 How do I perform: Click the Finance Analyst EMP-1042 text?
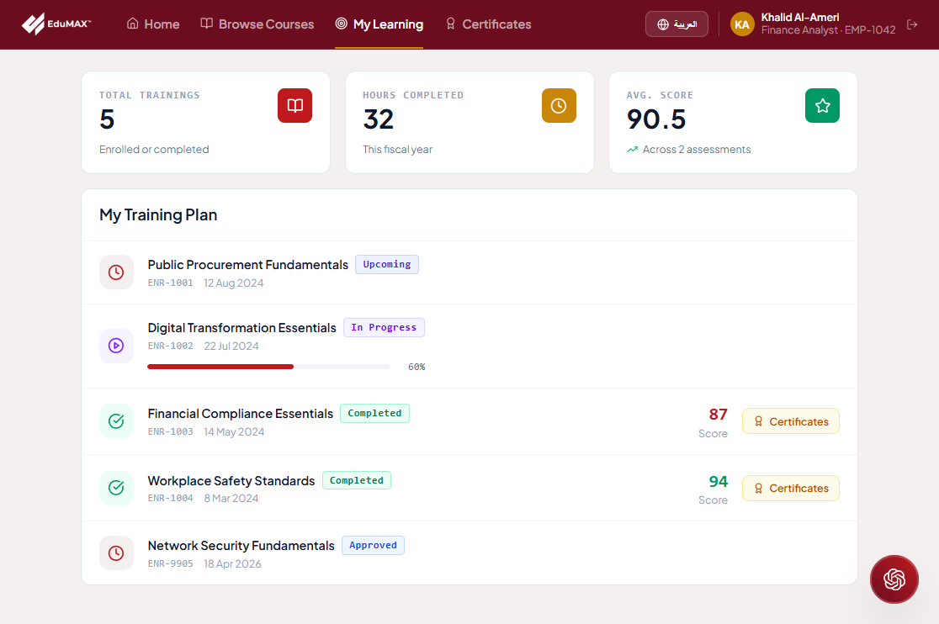[828, 30]
